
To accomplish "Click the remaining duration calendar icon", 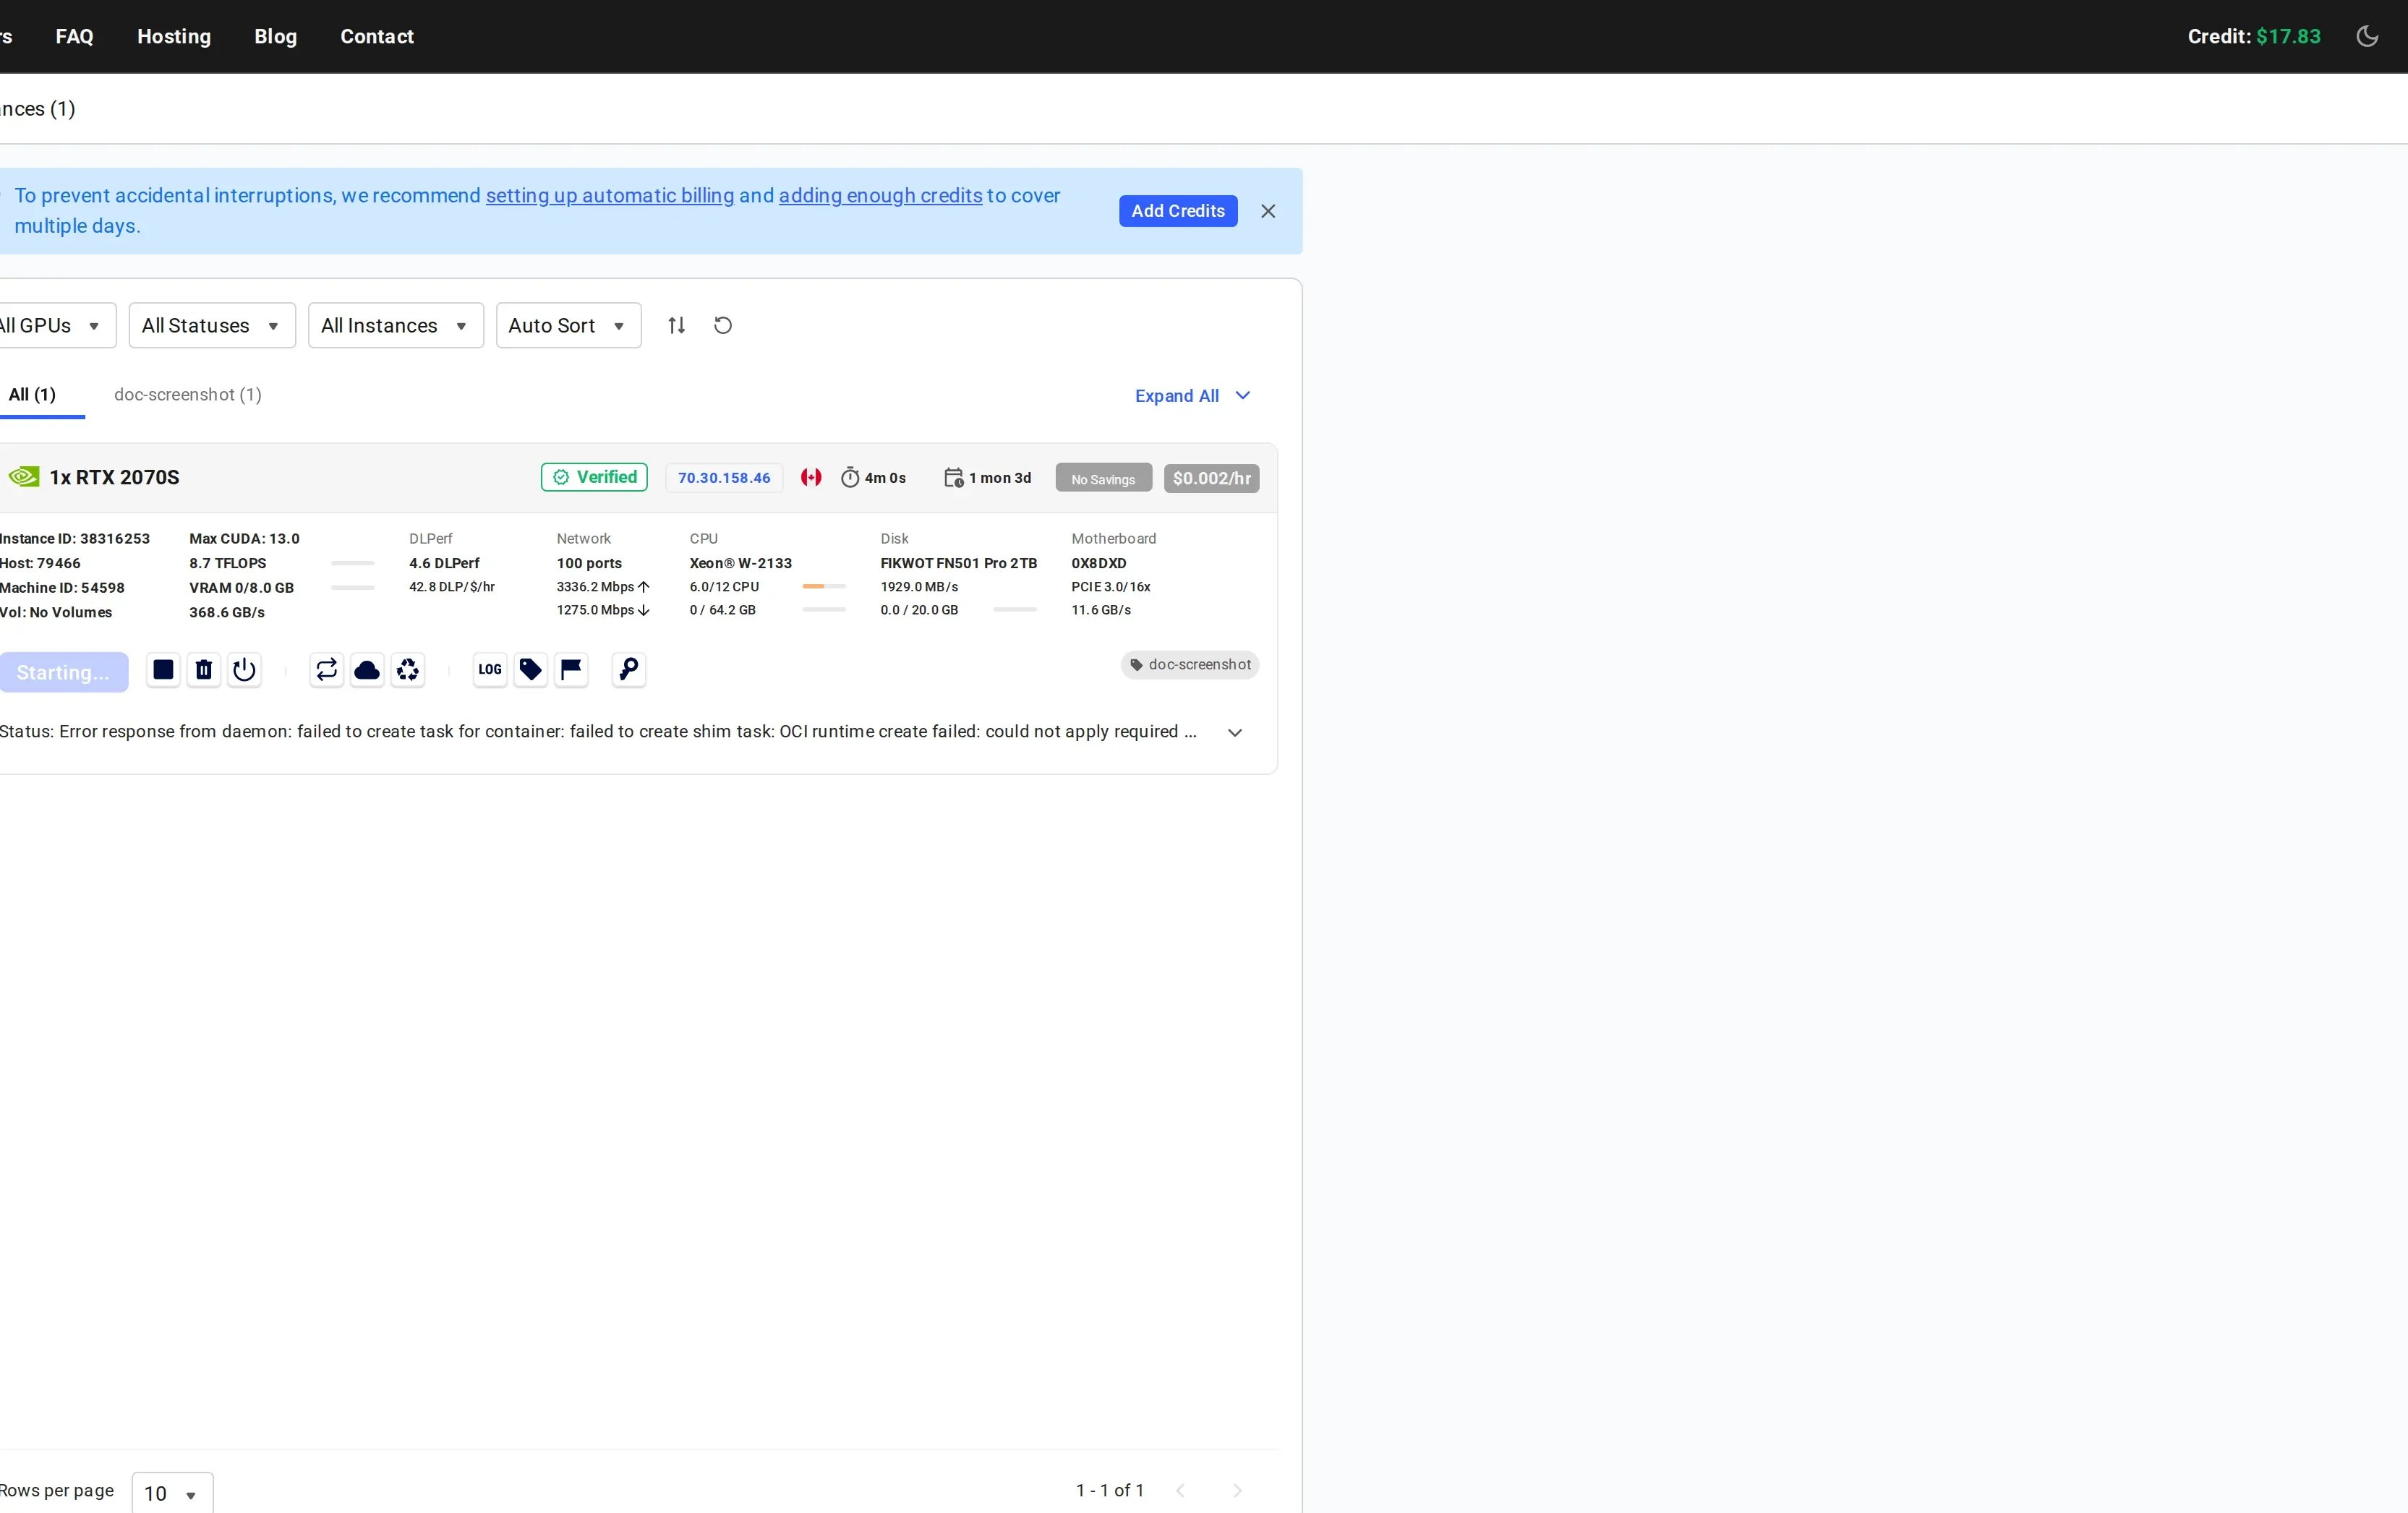I will tap(954, 477).
